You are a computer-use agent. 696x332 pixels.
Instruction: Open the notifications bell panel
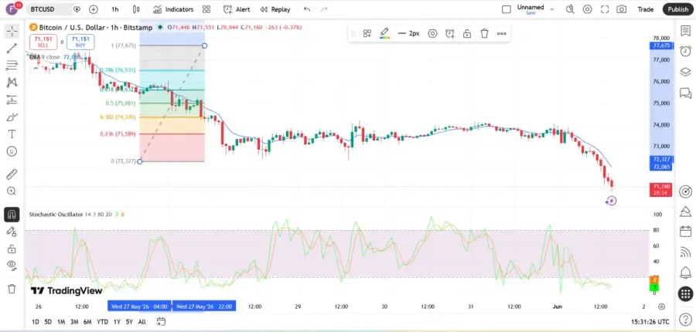685,272
